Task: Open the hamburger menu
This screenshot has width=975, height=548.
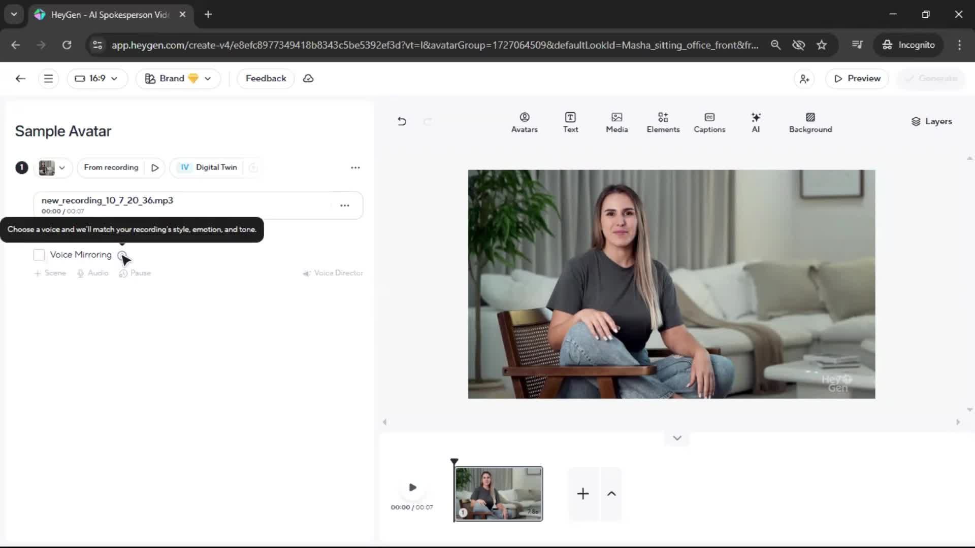Action: point(48,79)
